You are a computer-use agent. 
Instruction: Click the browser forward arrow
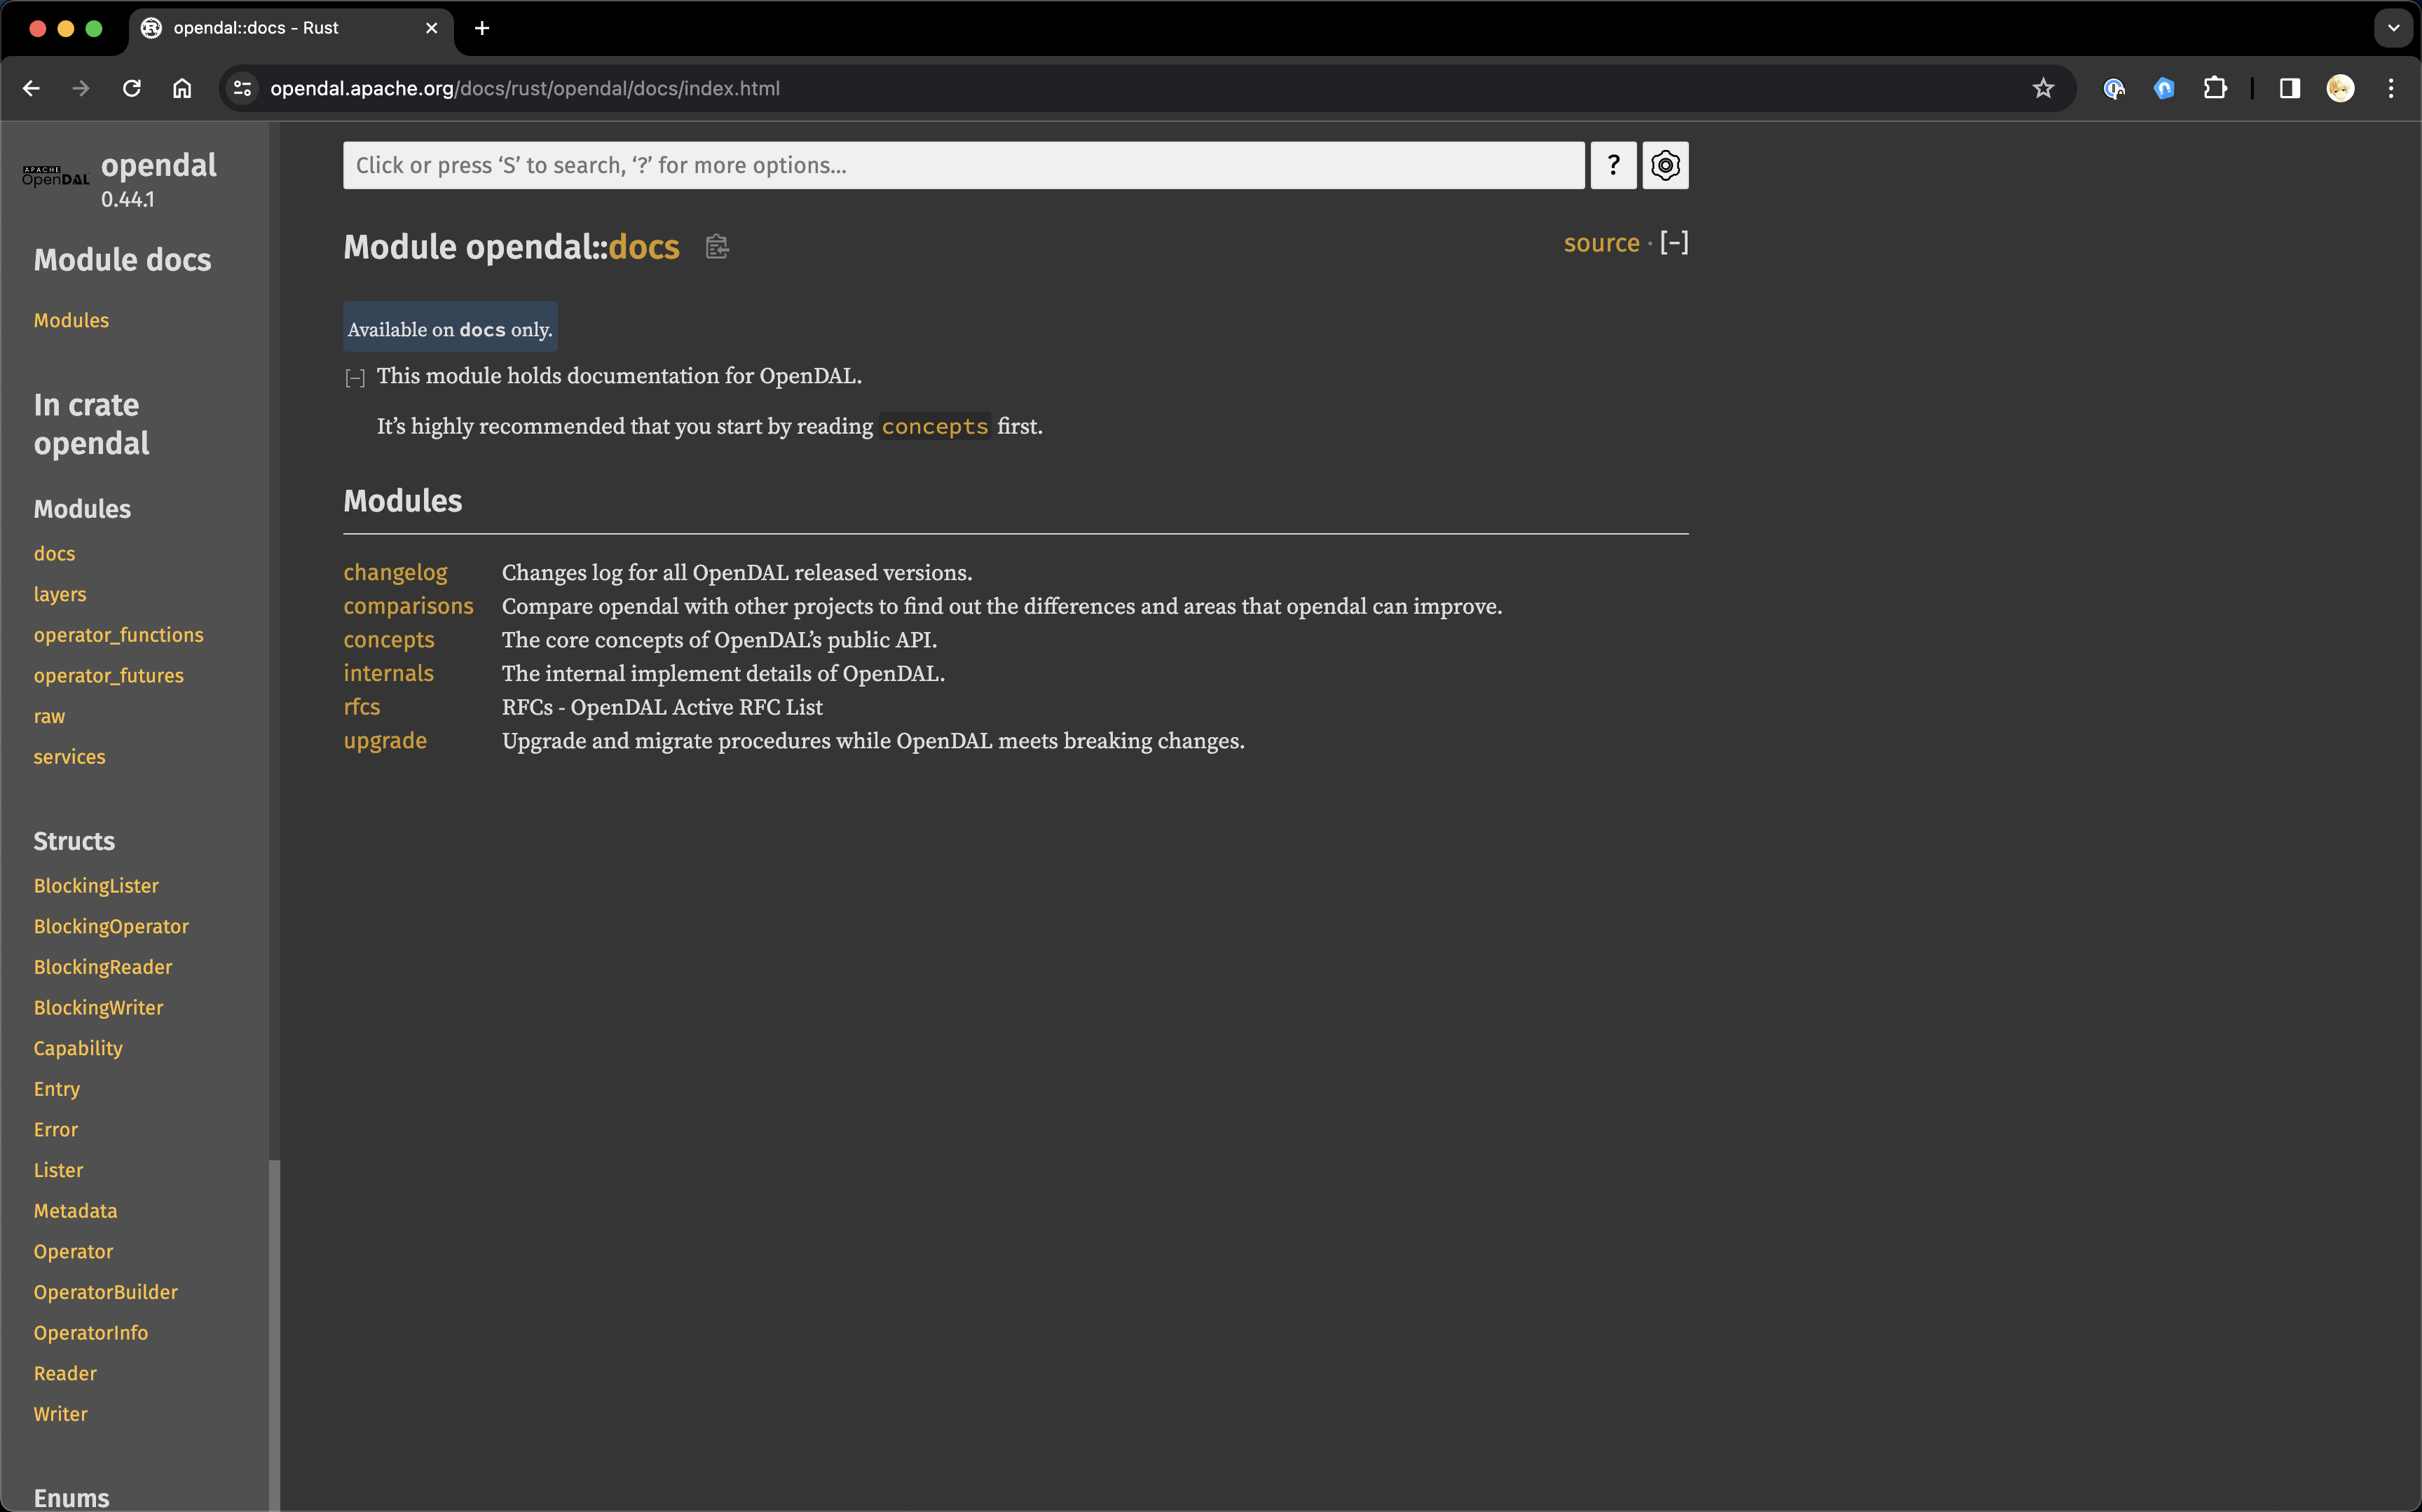(x=81, y=88)
